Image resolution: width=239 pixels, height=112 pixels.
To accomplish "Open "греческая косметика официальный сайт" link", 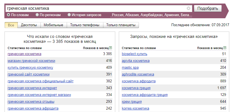I will point(40,81).
